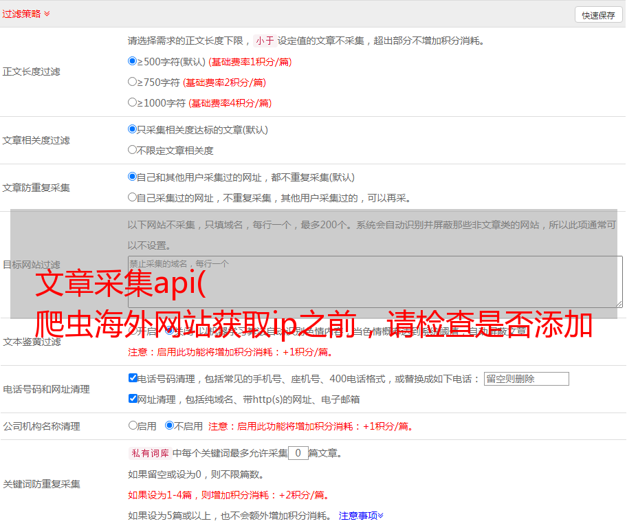Toggle the 网址清理 checkbox
627x528 pixels.
tap(133, 399)
